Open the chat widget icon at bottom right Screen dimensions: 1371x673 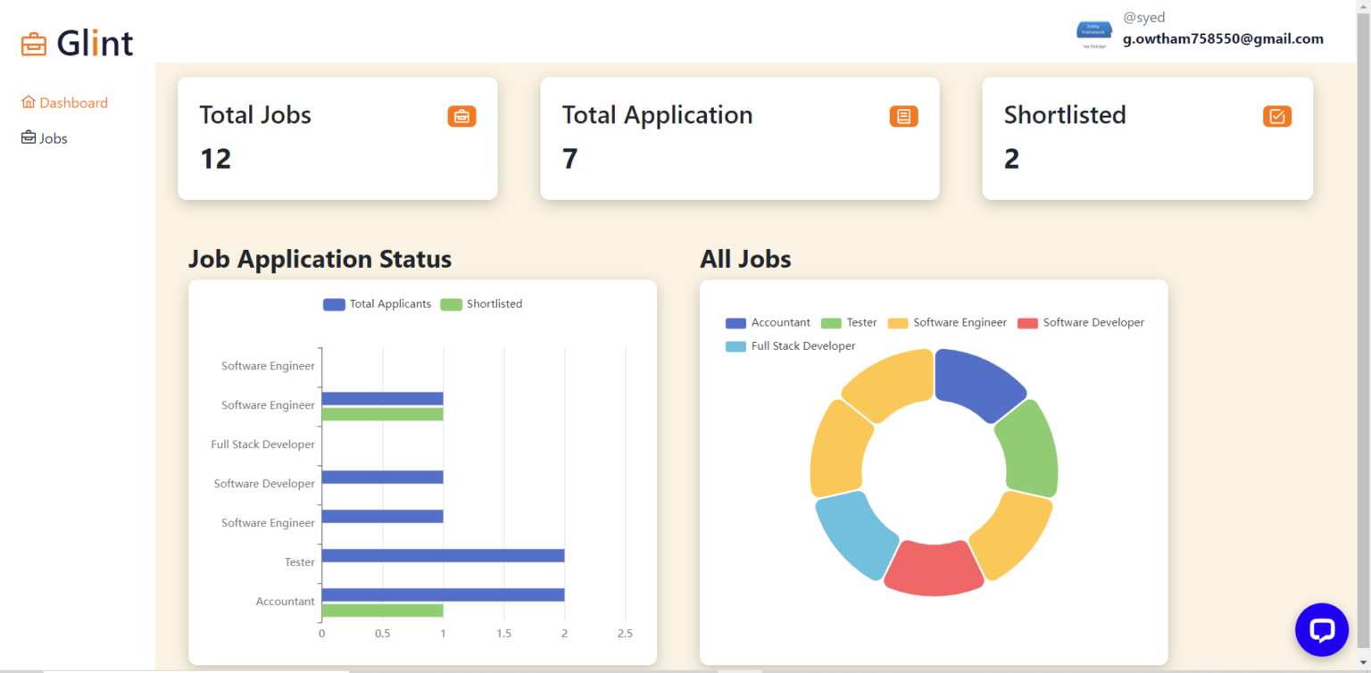[x=1321, y=629]
